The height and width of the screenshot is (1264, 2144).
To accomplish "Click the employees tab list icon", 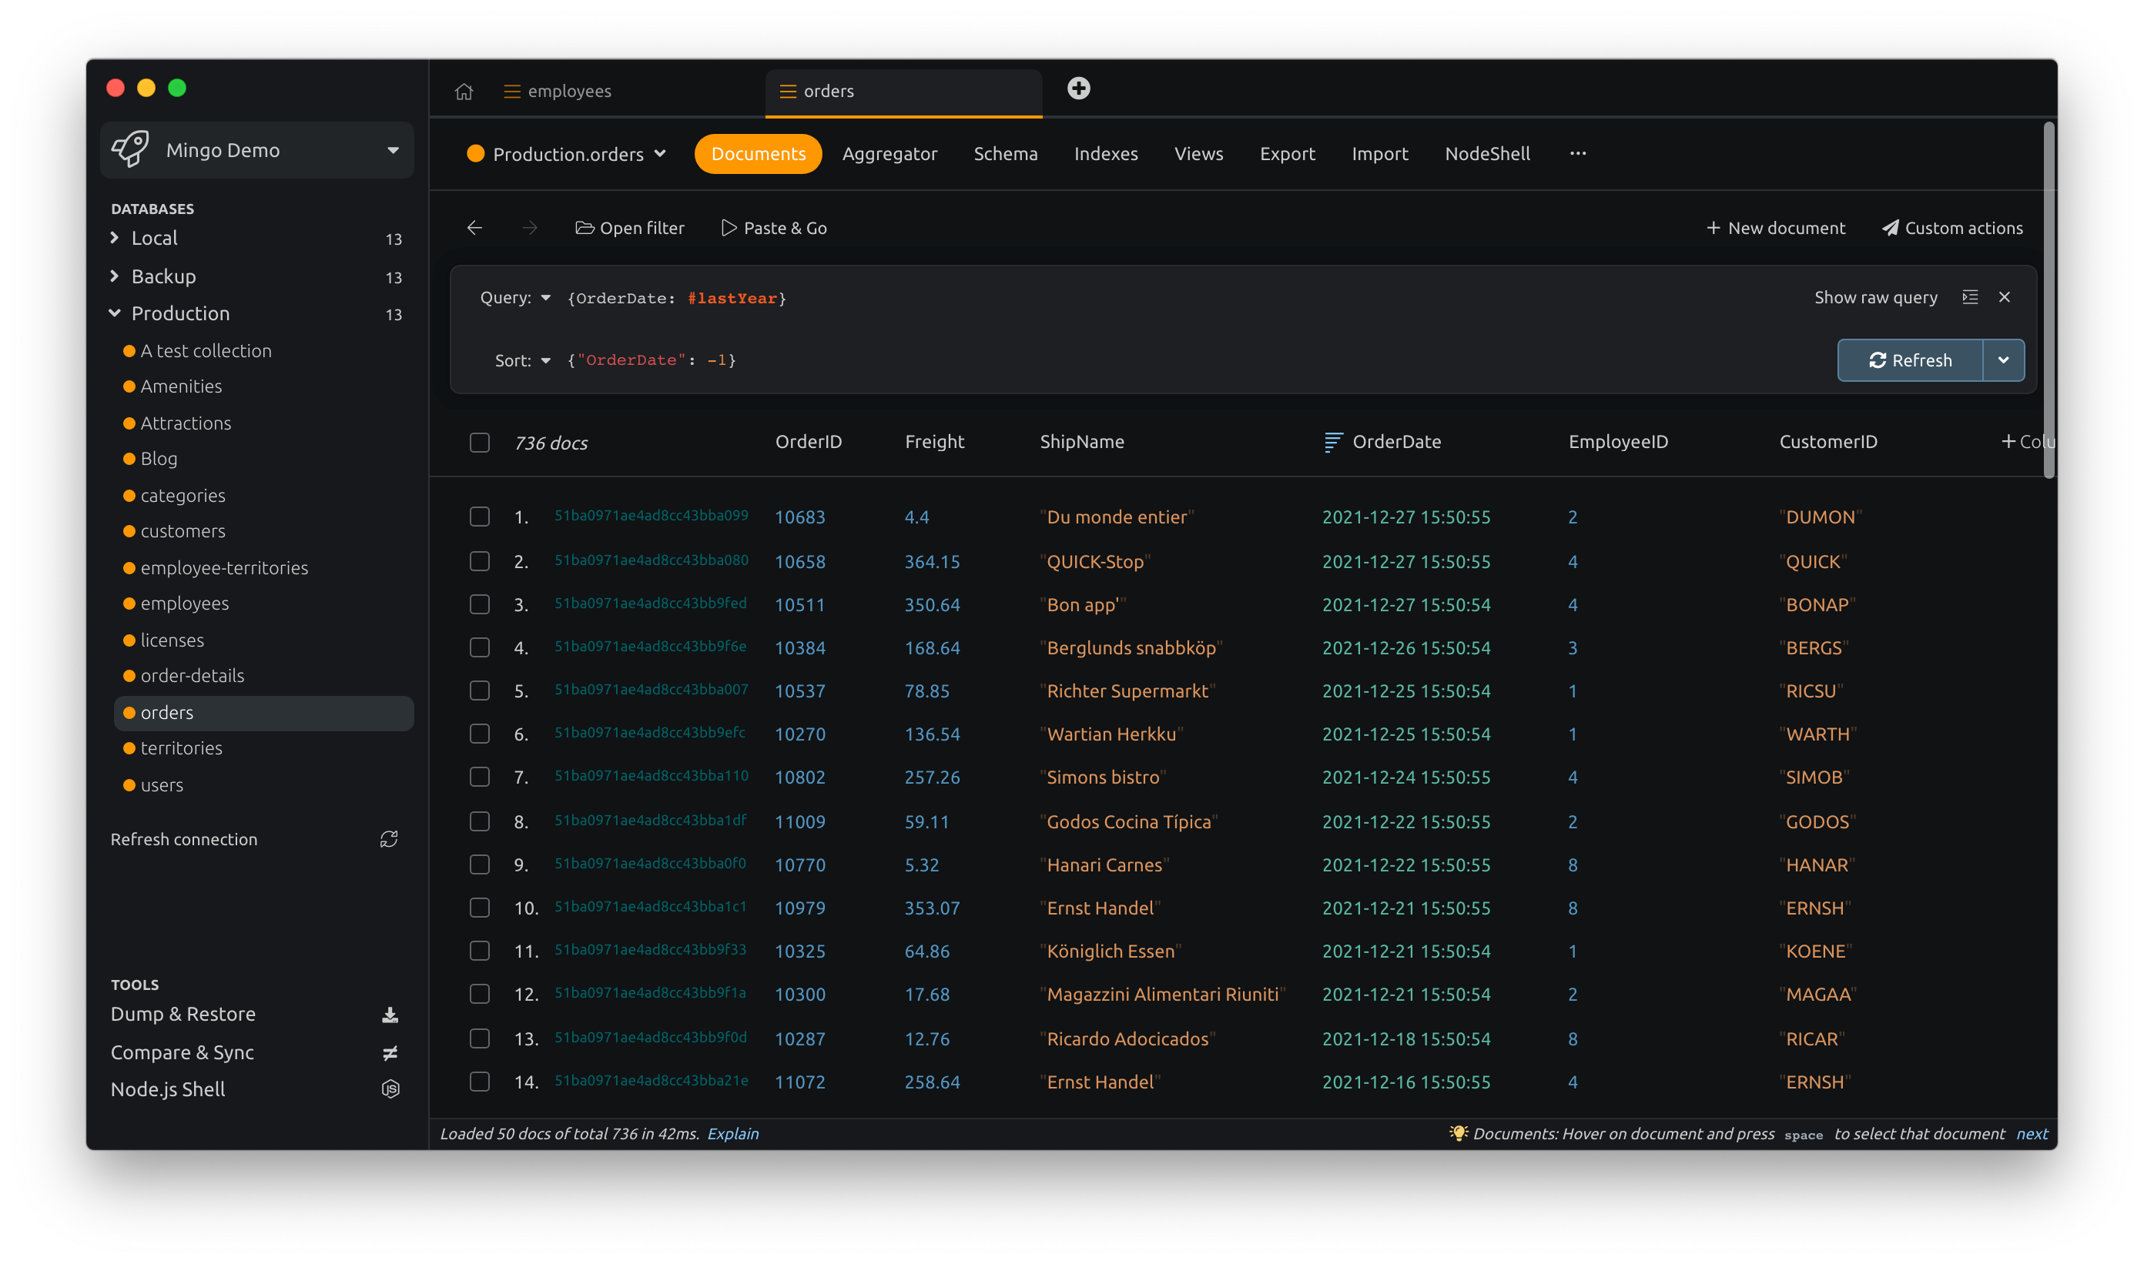I will coord(512,91).
